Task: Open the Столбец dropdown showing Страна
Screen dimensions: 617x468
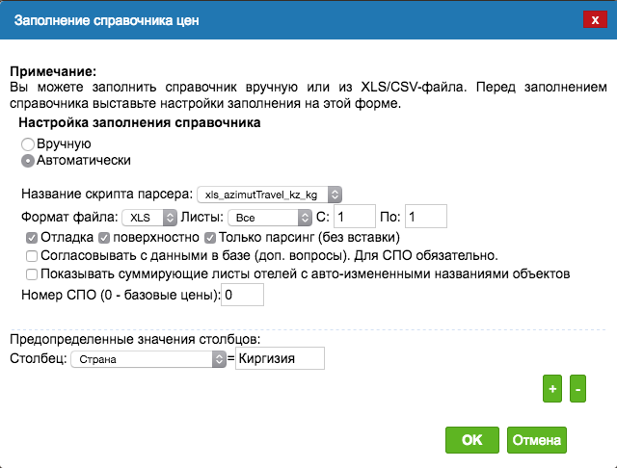Action: [148, 359]
